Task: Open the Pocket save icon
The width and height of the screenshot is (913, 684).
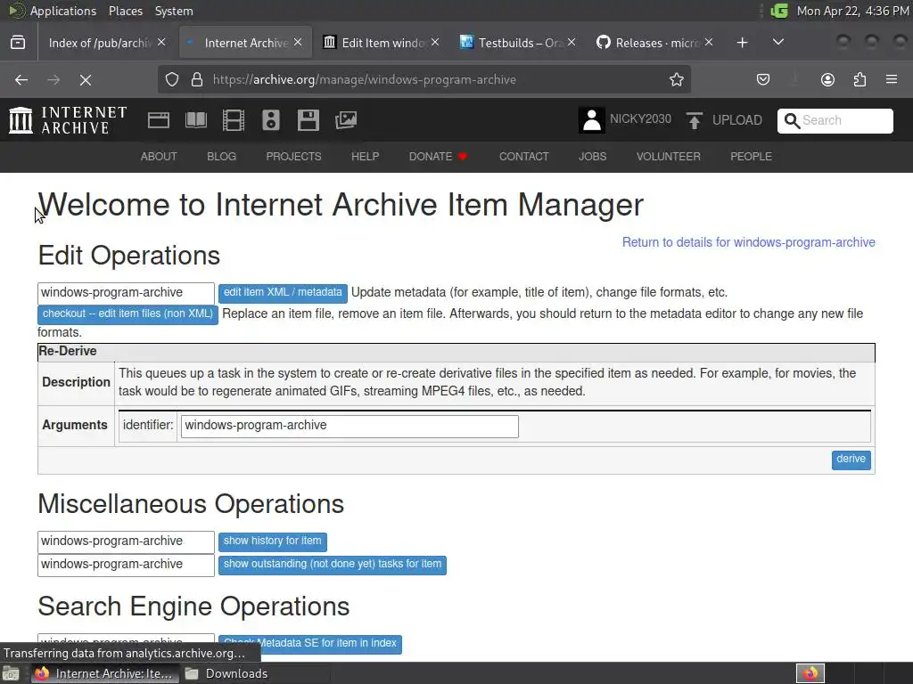Action: click(763, 79)
